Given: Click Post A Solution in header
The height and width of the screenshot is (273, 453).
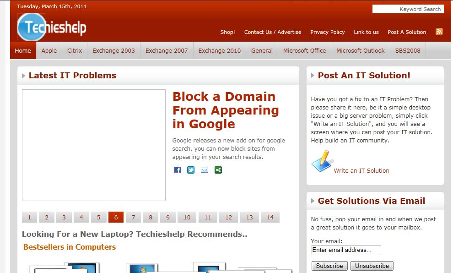Looking at the screenshot, I should point(407,32).
